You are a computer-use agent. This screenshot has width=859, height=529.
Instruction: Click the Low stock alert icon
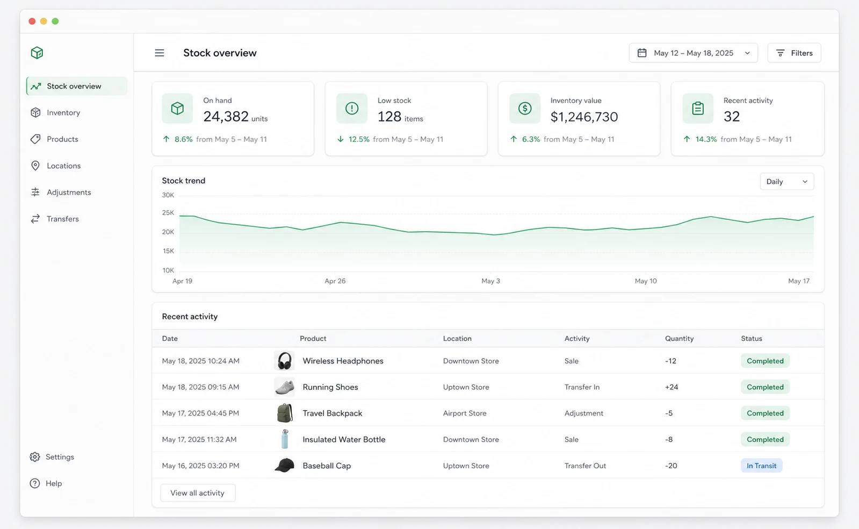pos(352,109)
